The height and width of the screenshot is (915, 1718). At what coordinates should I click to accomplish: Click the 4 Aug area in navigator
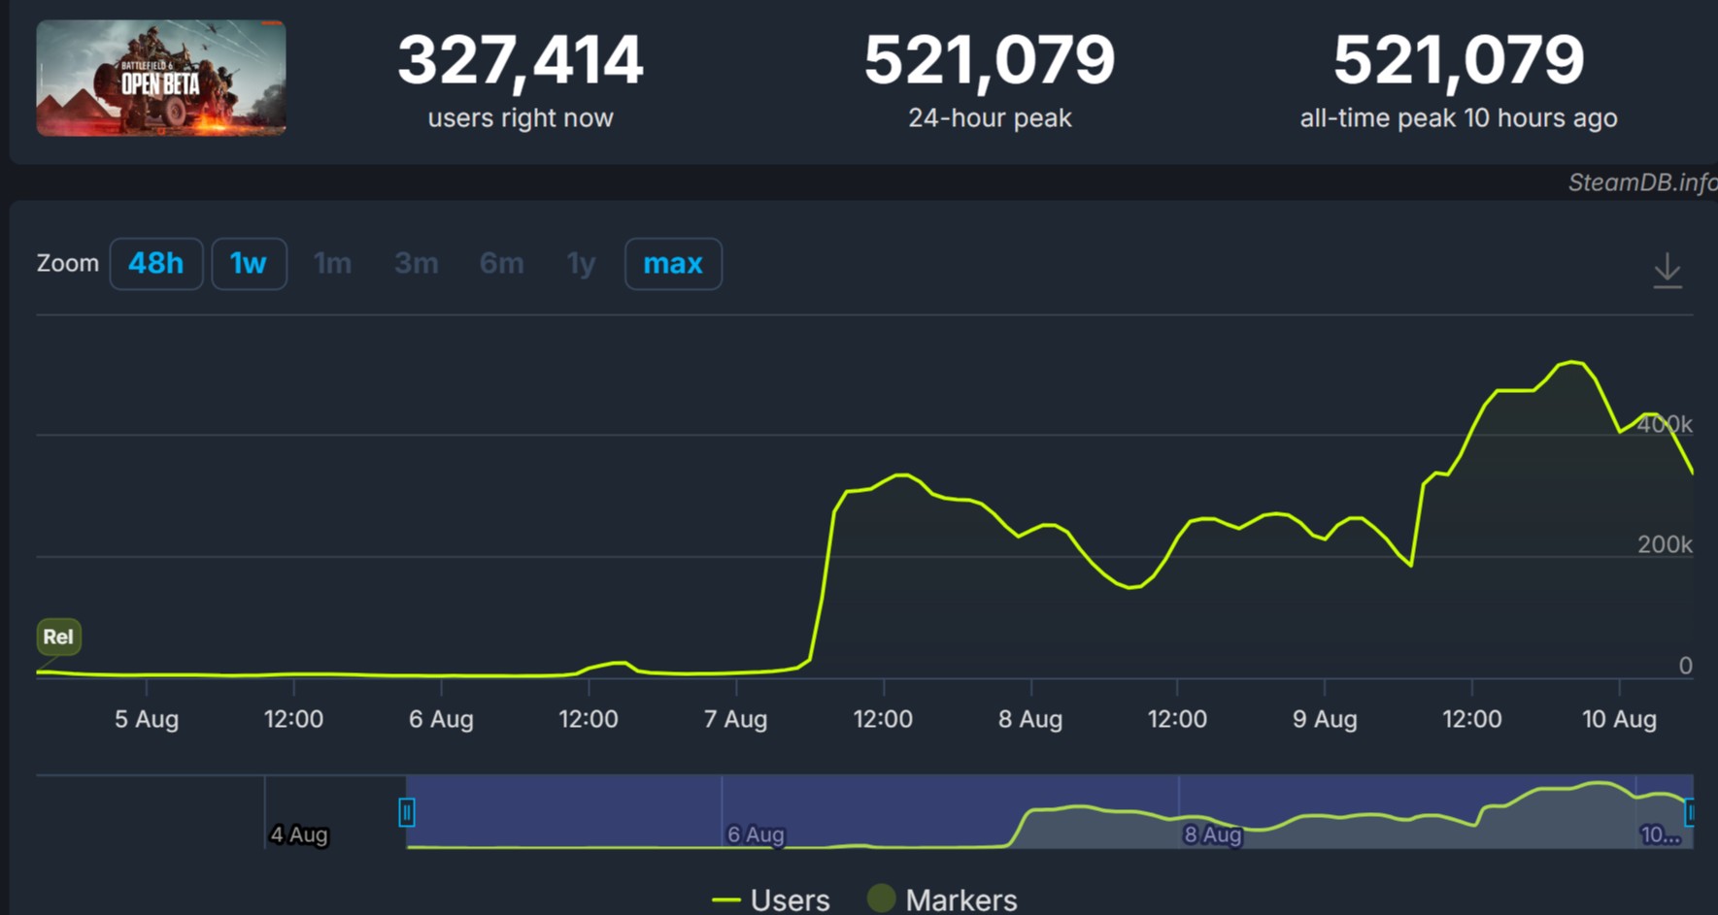[299, 833]
